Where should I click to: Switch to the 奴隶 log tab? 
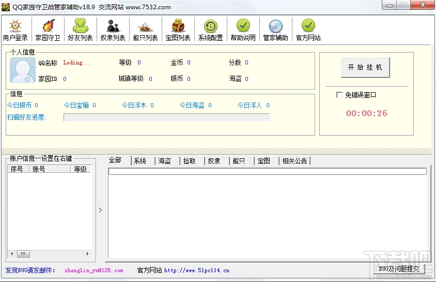point(214,161)
